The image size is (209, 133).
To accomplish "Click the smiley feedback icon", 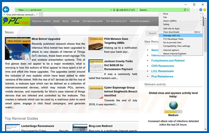I will pos(205,10).
